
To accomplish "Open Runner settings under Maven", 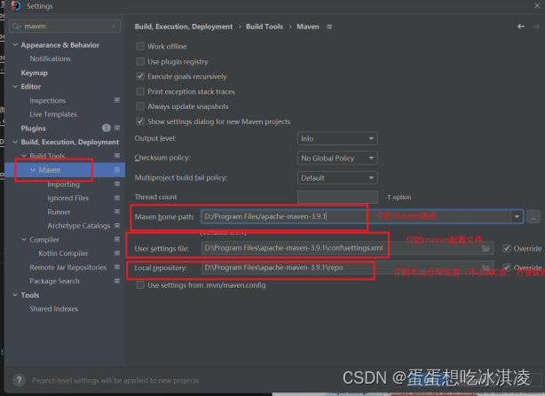I will (x=59, y=212).
